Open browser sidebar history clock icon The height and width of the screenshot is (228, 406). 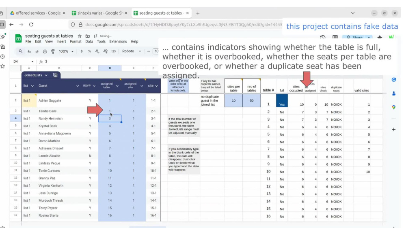coord(2,57)
